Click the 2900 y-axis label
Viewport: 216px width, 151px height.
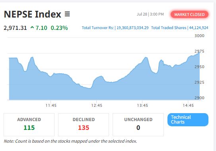[199, 98]
